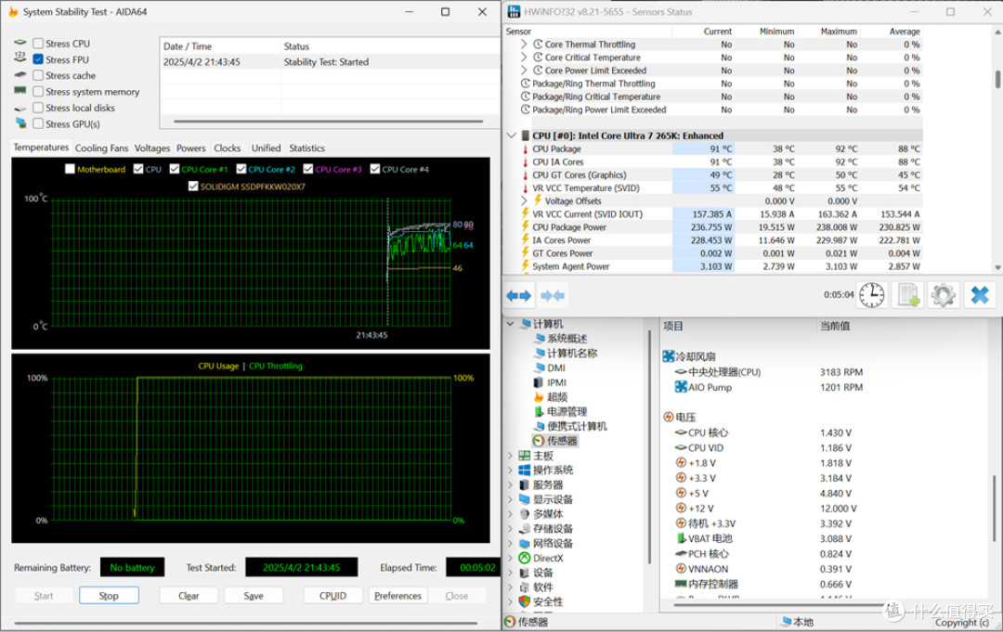Click the HWiNFO sensor list vertical scrollbar
This screenshot has height=632, width=1003.
pos(997,80)
